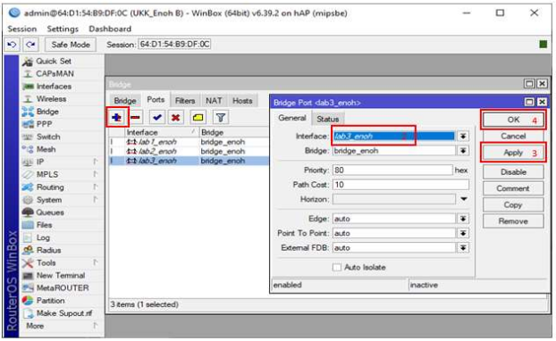The height and width of the screenshot is (341, 556).
Task: Enable selected port with the blue checkmark icon
Action: 157,117
